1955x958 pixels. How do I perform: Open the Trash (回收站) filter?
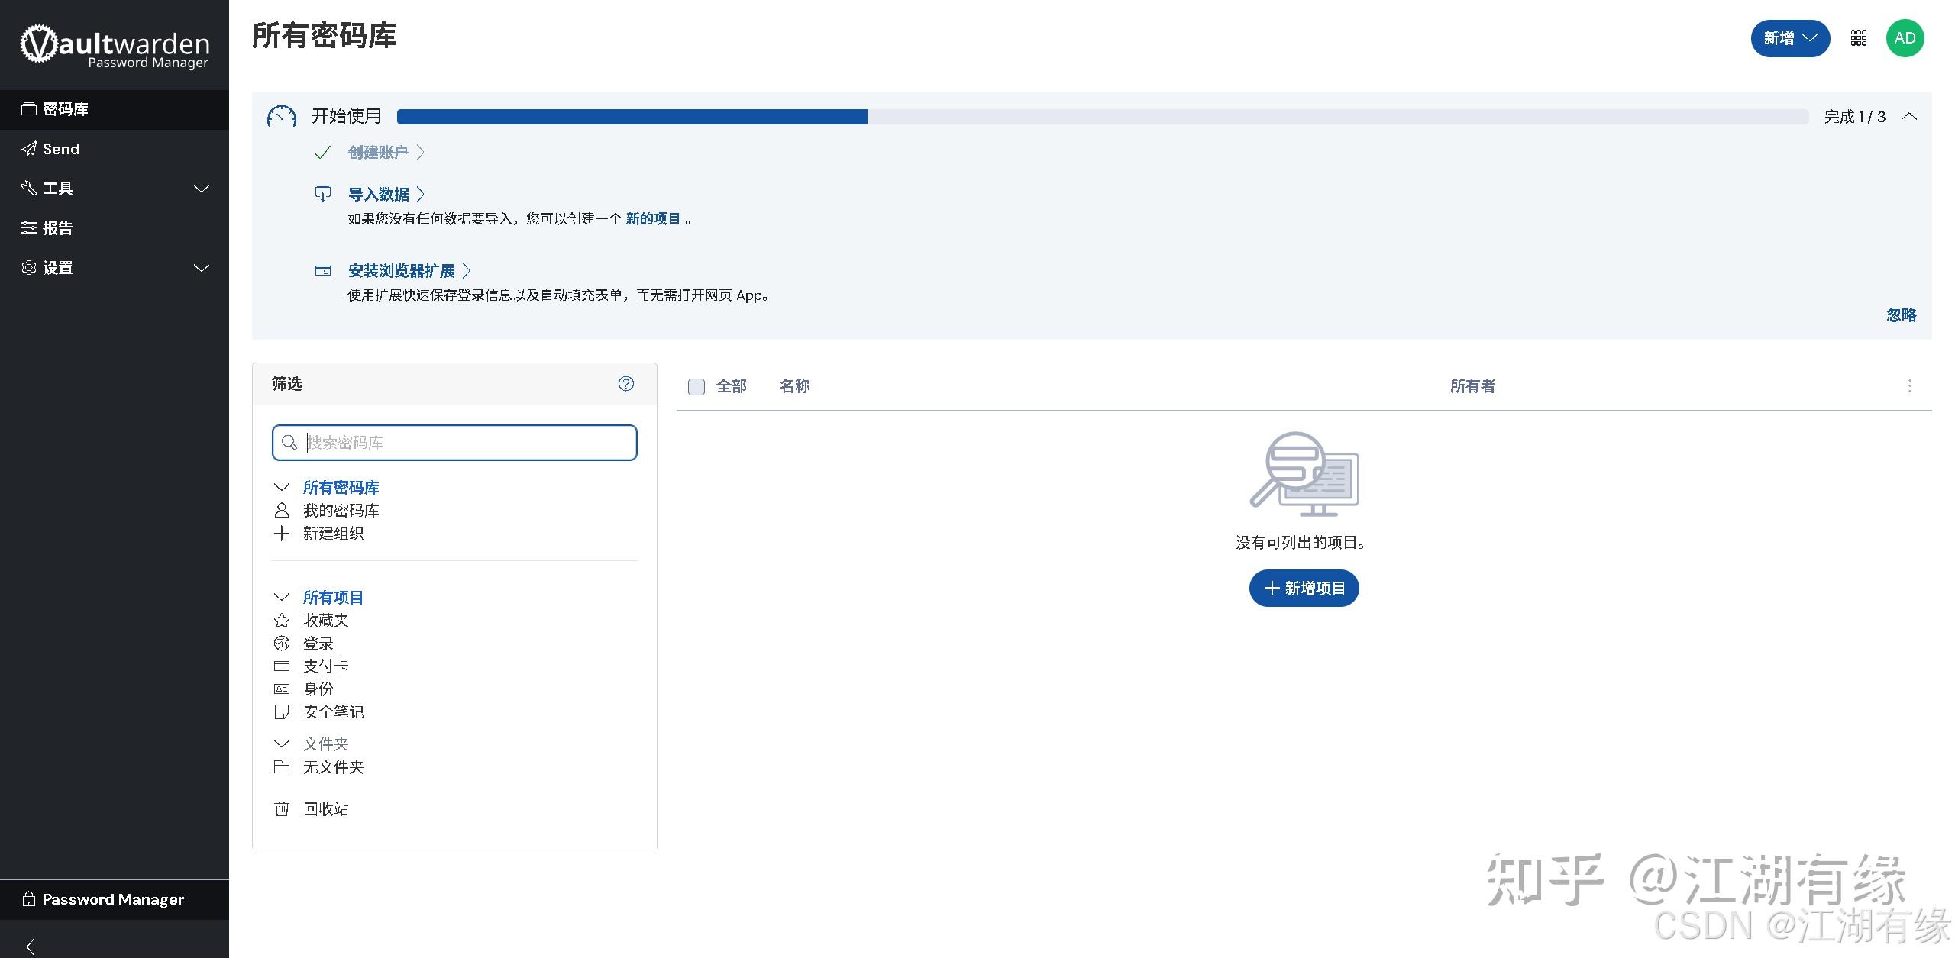(325, 808)
